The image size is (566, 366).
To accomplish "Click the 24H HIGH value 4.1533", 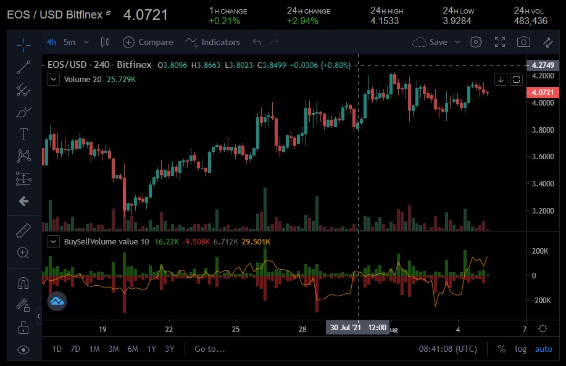I will [x=385, y=21].
